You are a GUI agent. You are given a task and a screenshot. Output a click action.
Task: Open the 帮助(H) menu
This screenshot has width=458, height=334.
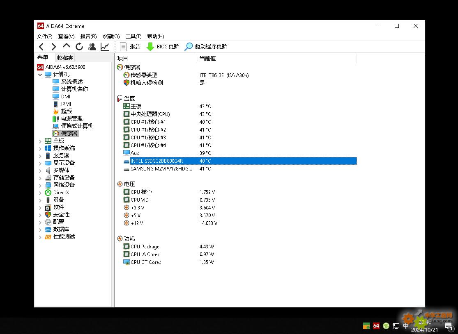pyautogui.click(x=156, y=36)
